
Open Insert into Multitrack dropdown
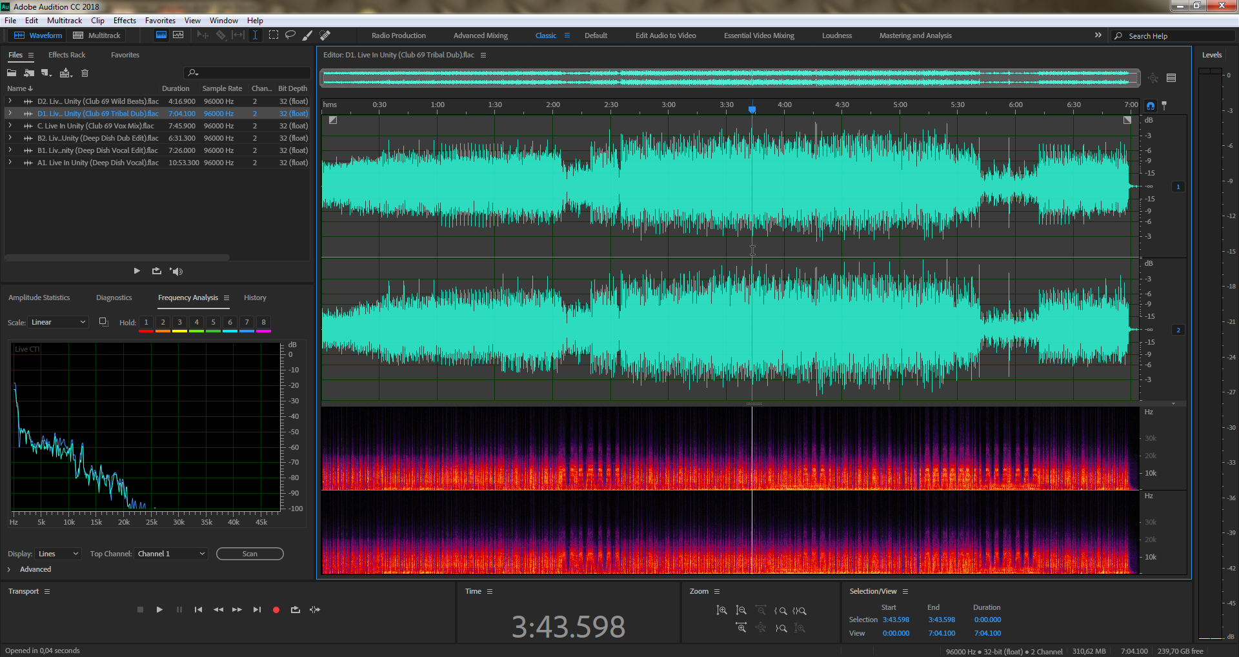pos(66,73)
